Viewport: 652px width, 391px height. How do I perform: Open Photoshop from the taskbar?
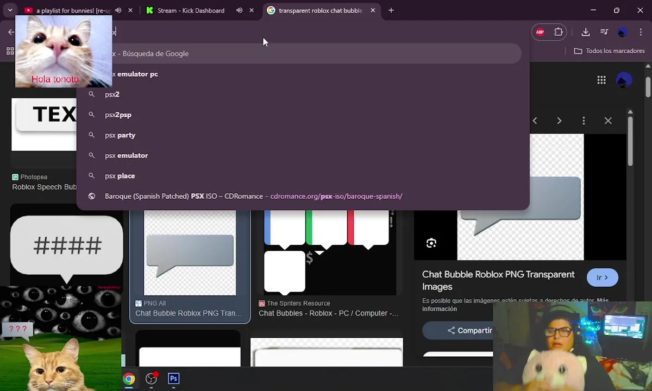(x=173, y=379)
